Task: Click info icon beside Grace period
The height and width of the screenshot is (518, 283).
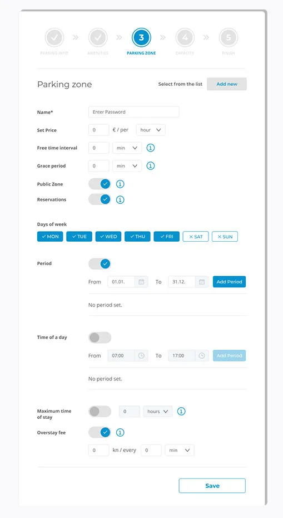Action: pyautogui.click(x=151, y=165)
